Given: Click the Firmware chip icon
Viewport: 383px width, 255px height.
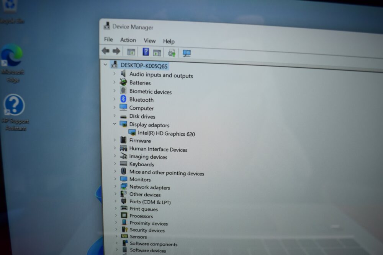Looking at the screenshot, I should tap(123, 140).
